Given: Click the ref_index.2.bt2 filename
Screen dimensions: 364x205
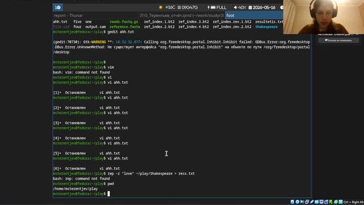Looking at the screenshot, I should click(159, 27).
